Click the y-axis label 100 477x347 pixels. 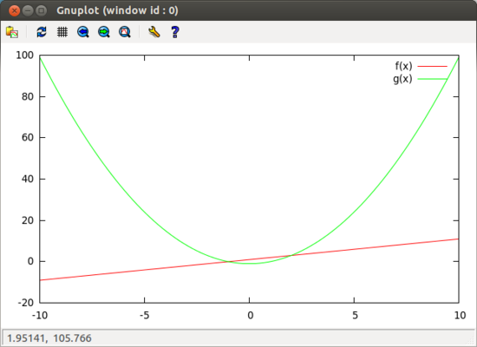point(24,56)
